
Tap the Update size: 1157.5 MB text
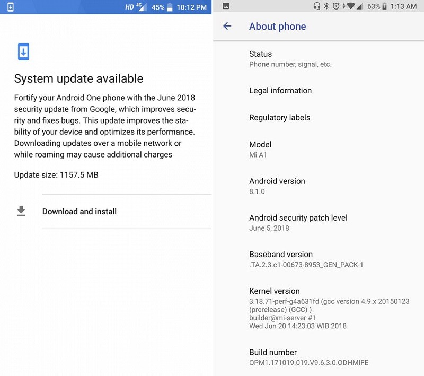[x=56, y=175]
